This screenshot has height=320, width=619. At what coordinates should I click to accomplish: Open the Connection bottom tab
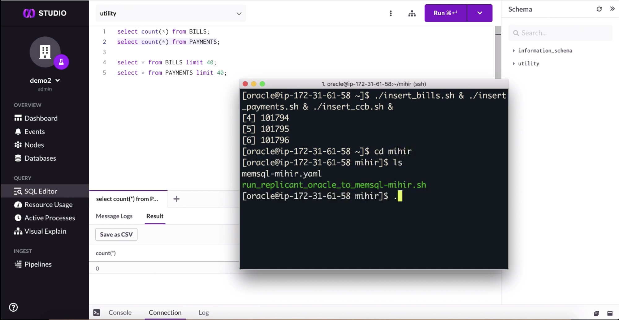tap(165, 313)
